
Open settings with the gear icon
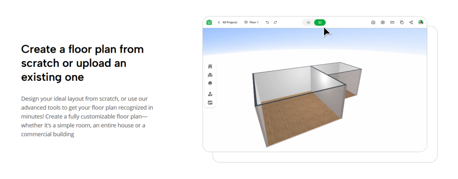[382, 22]
